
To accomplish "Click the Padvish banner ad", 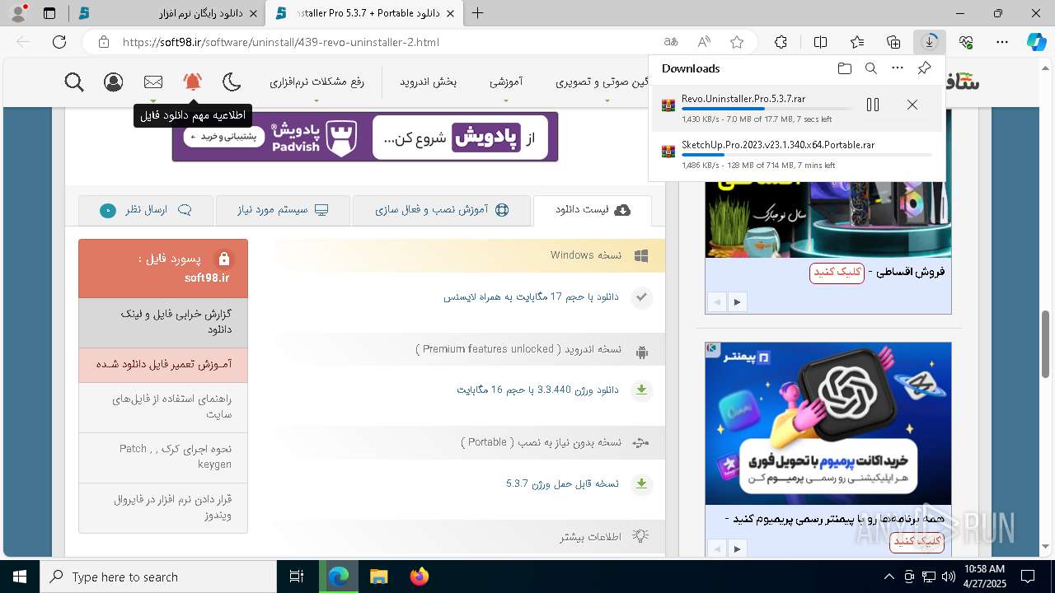I will (365, 137).
